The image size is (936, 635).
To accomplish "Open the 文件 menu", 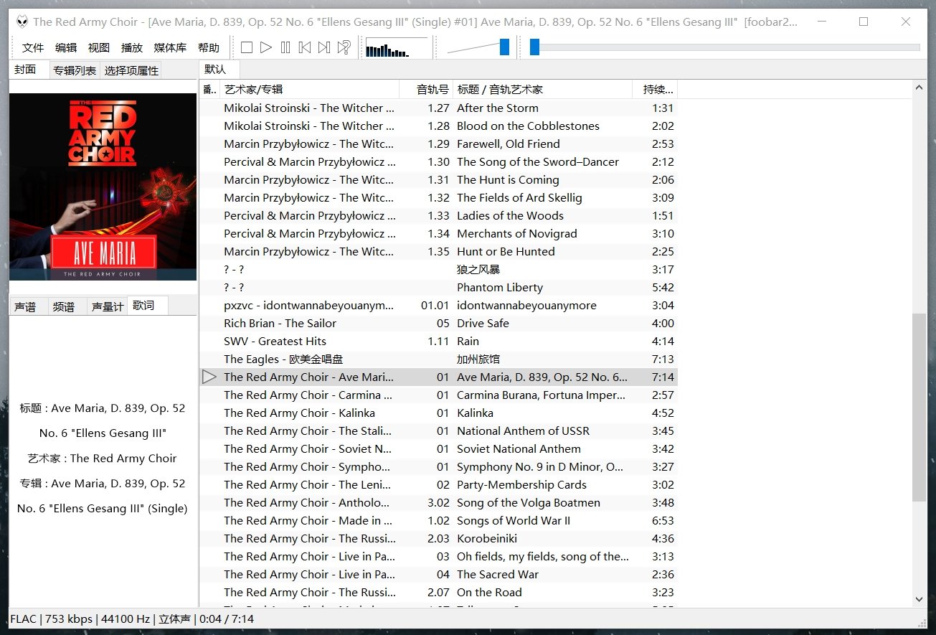I will pos(33,48).
